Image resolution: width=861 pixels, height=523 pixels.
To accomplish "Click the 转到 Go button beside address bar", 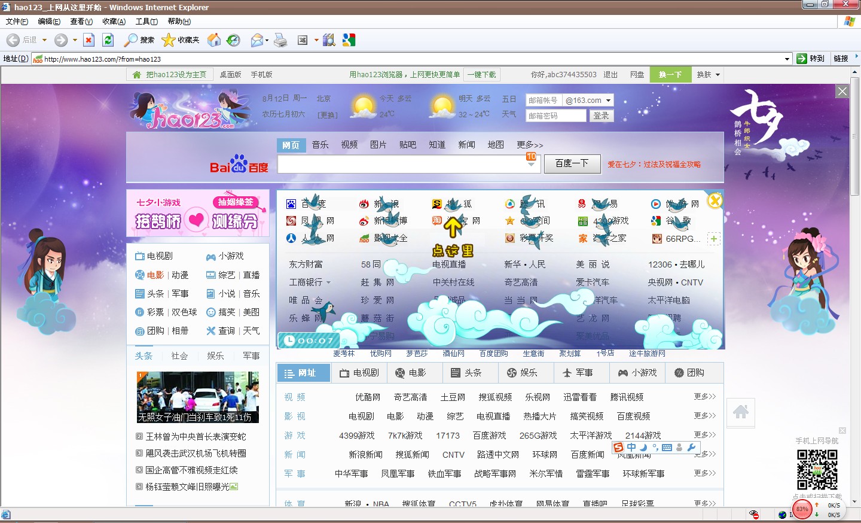I will [x=811, y=59].
